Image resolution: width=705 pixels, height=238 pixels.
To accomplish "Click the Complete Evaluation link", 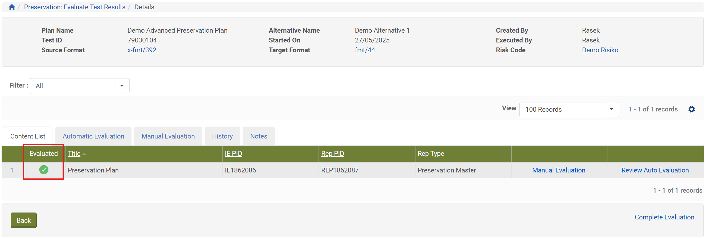I will tap(664, 217).
